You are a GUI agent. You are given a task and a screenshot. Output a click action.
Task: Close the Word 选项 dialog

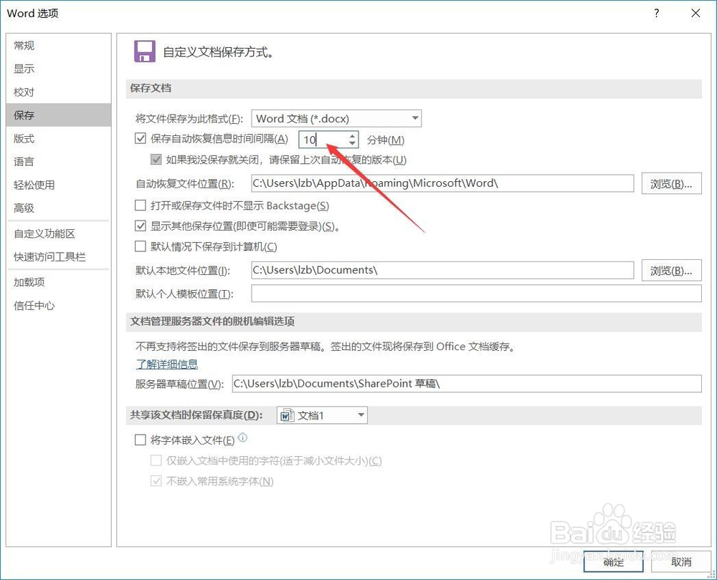[695, 13]
